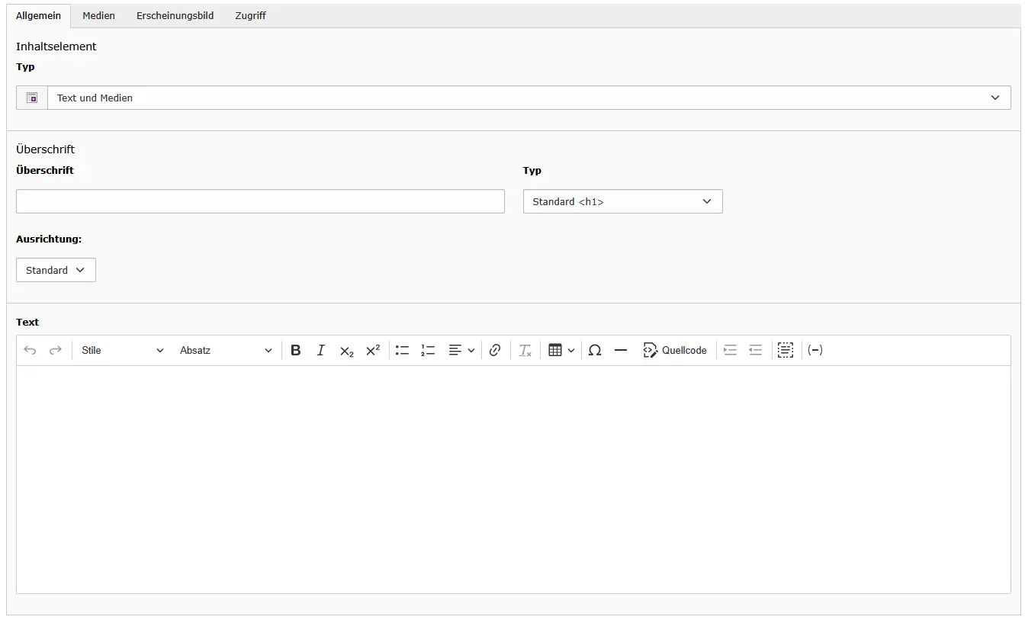Open the insert link dialog

495,351
